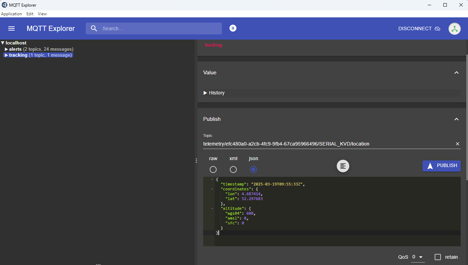This screenshot has width=468, height=265.
Task: Select the json payload format
Action: (x=253, y=169)
